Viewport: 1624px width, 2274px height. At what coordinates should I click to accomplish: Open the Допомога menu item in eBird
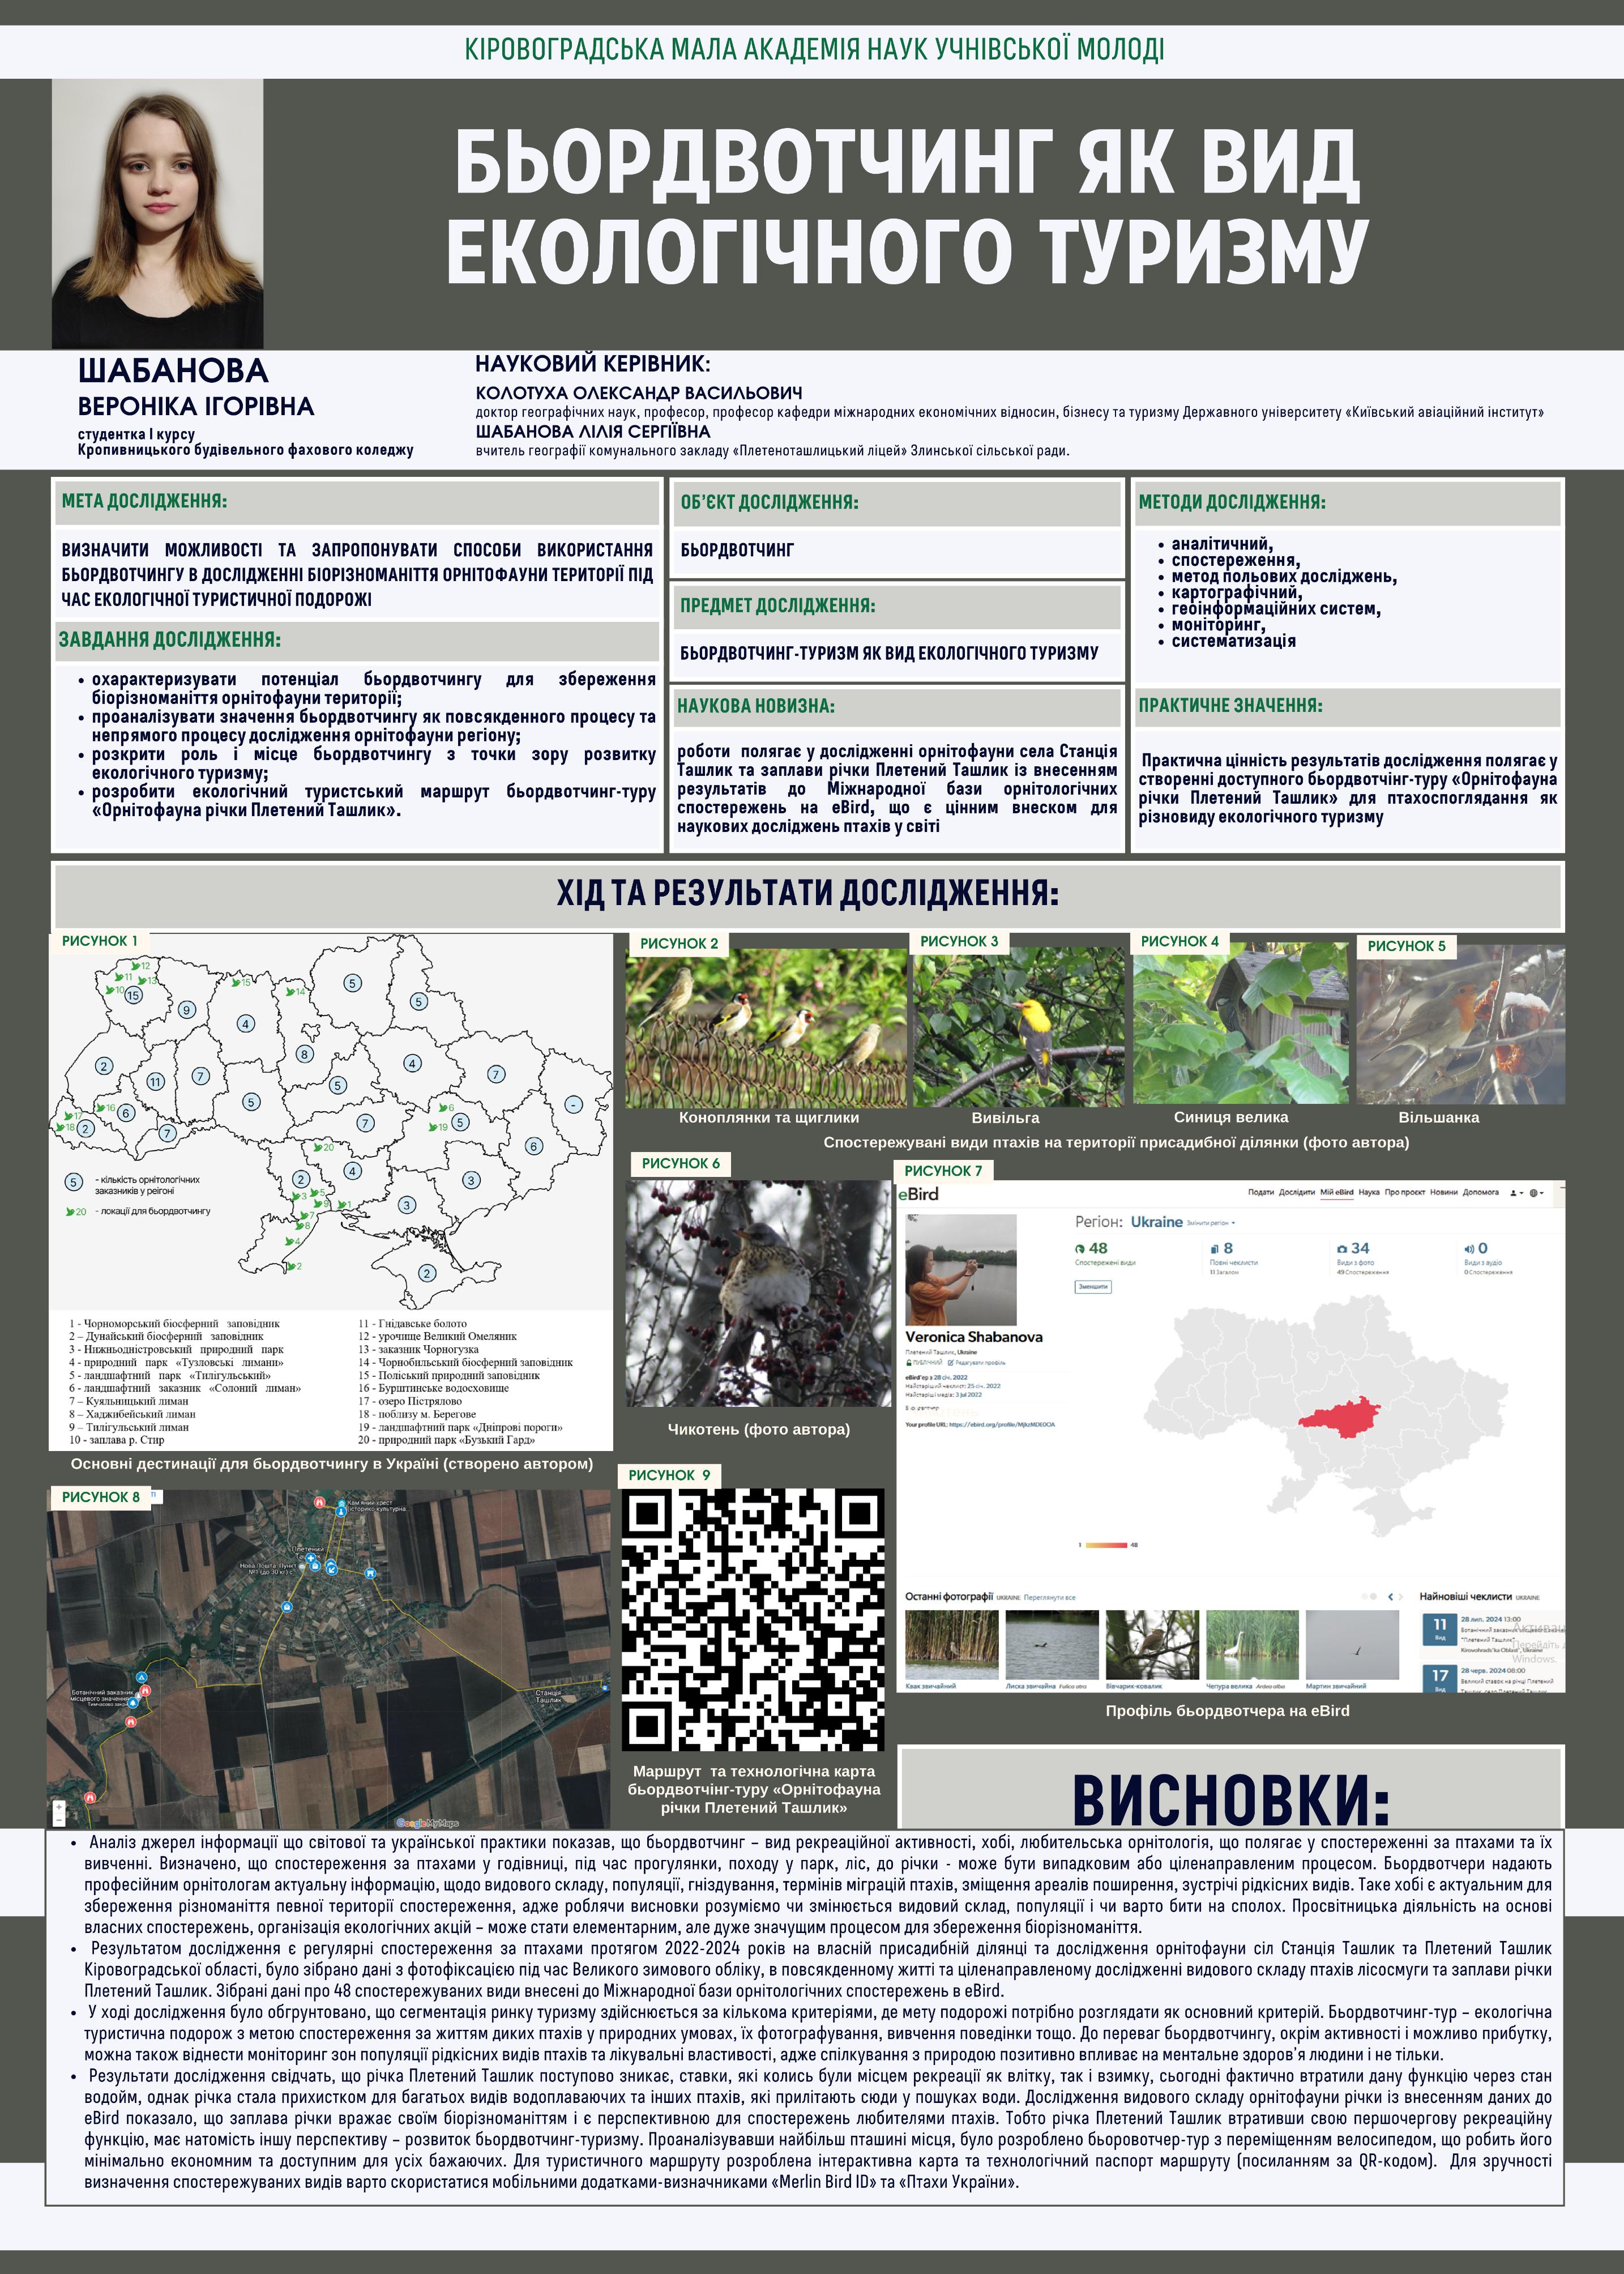click(1481, 1192)
